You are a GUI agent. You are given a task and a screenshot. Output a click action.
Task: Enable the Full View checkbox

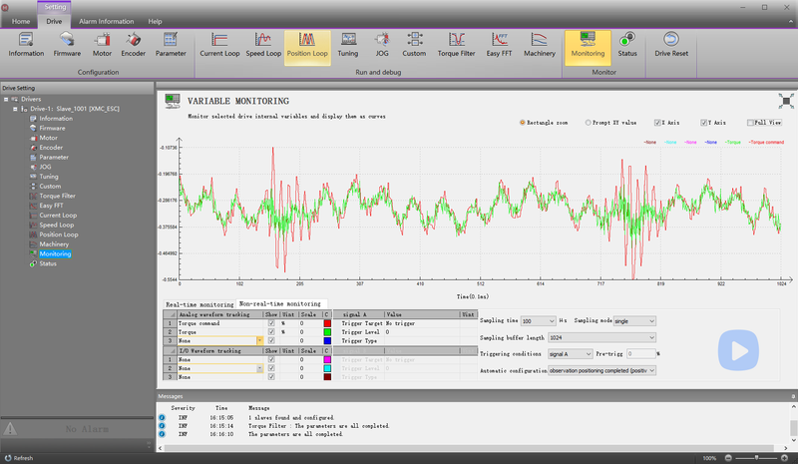[x=751, y=123]
